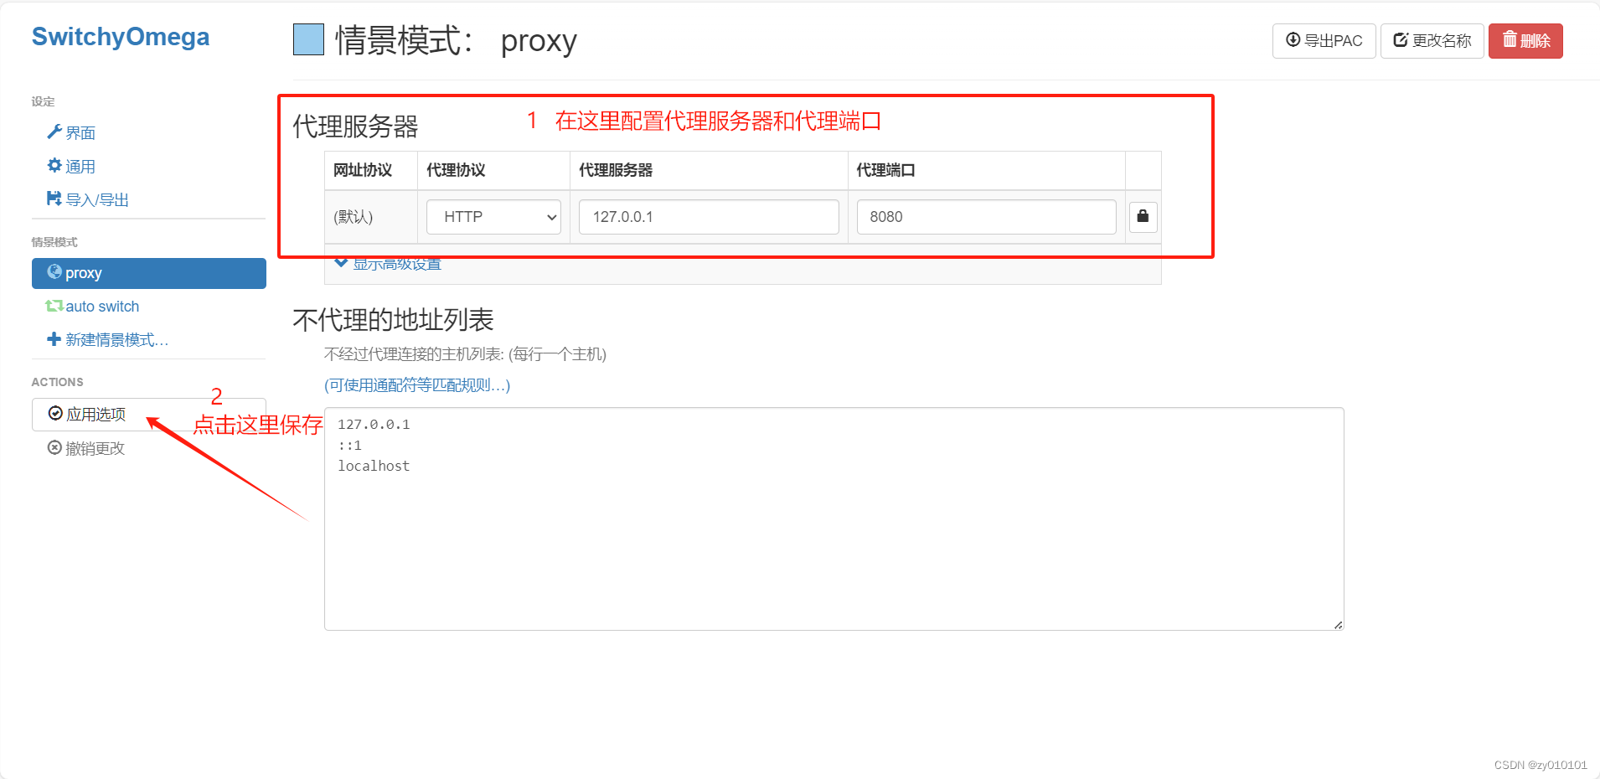Expand 显示高级设置 advanced settings
This screenshot has height=779, width=1600.
[388, 264]
